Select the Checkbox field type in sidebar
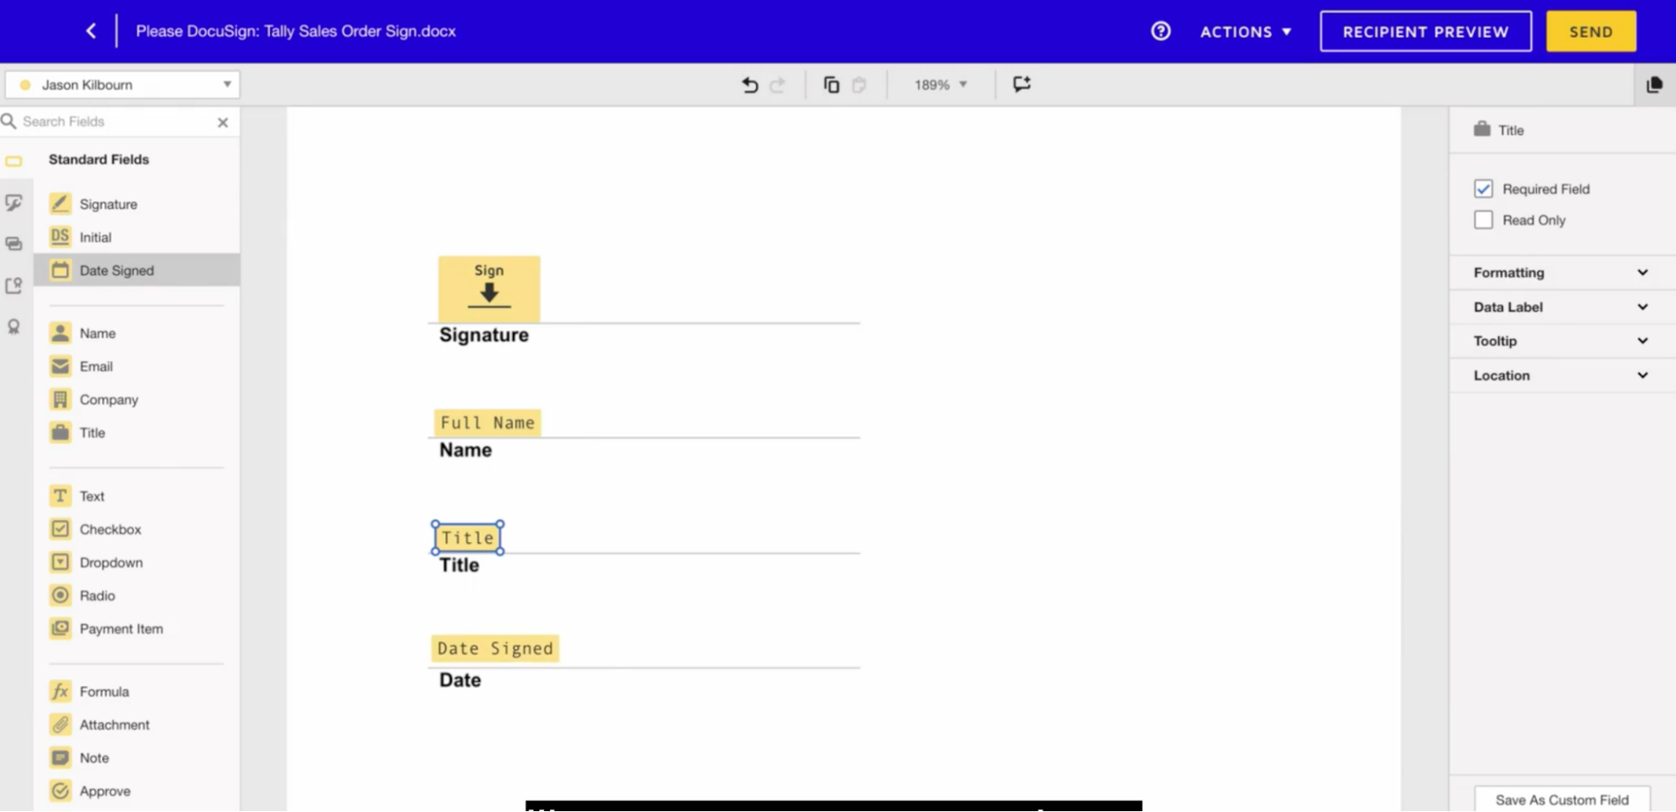This screenshot has height=812, width=1676. point(108,529)
